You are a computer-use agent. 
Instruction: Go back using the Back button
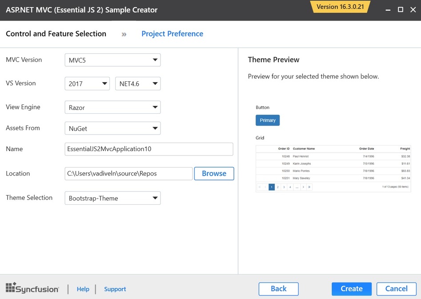[x=278, y=289]
